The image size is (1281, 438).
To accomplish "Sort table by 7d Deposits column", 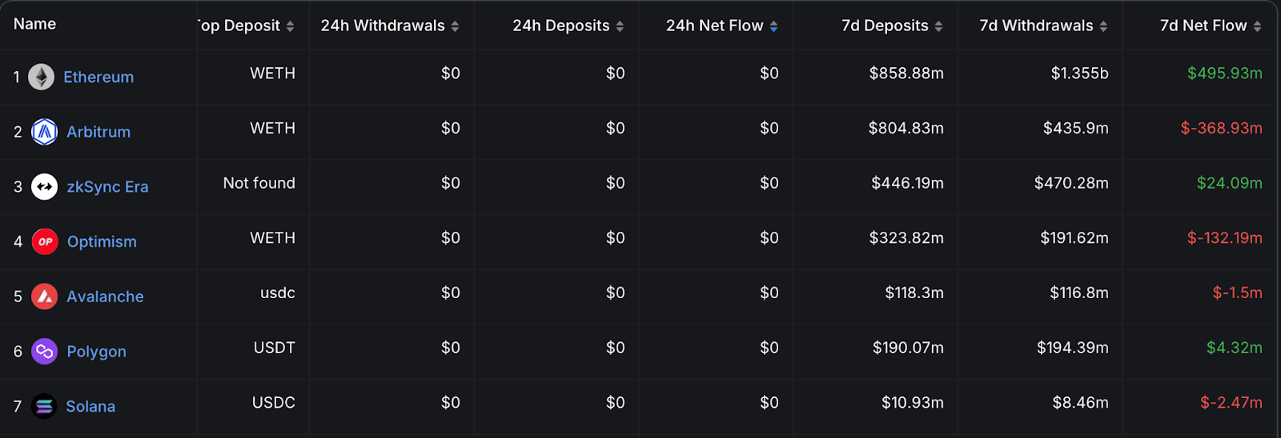I will (x=938, y=26).
